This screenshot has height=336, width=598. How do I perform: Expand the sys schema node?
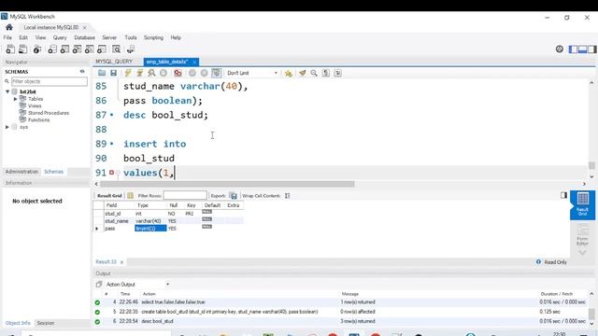point(7,127)
